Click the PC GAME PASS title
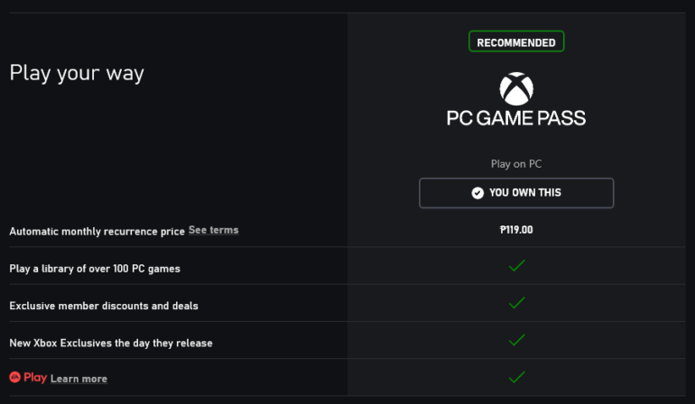 point(516,118)
